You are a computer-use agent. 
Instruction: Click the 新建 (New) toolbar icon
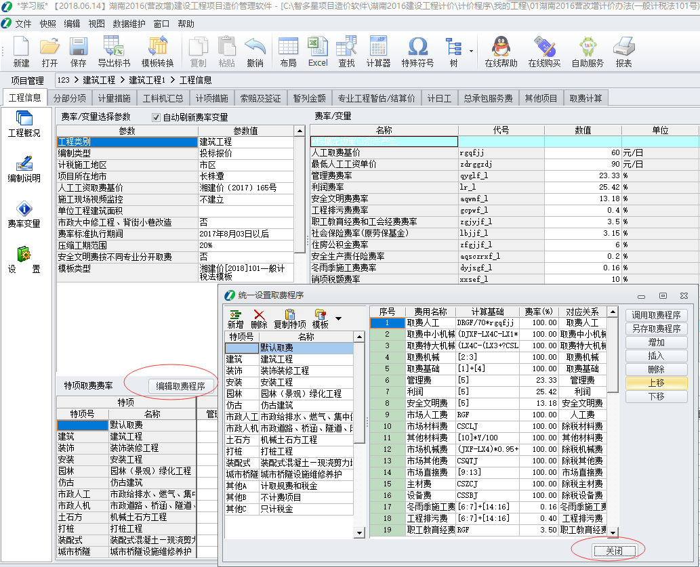21,51
